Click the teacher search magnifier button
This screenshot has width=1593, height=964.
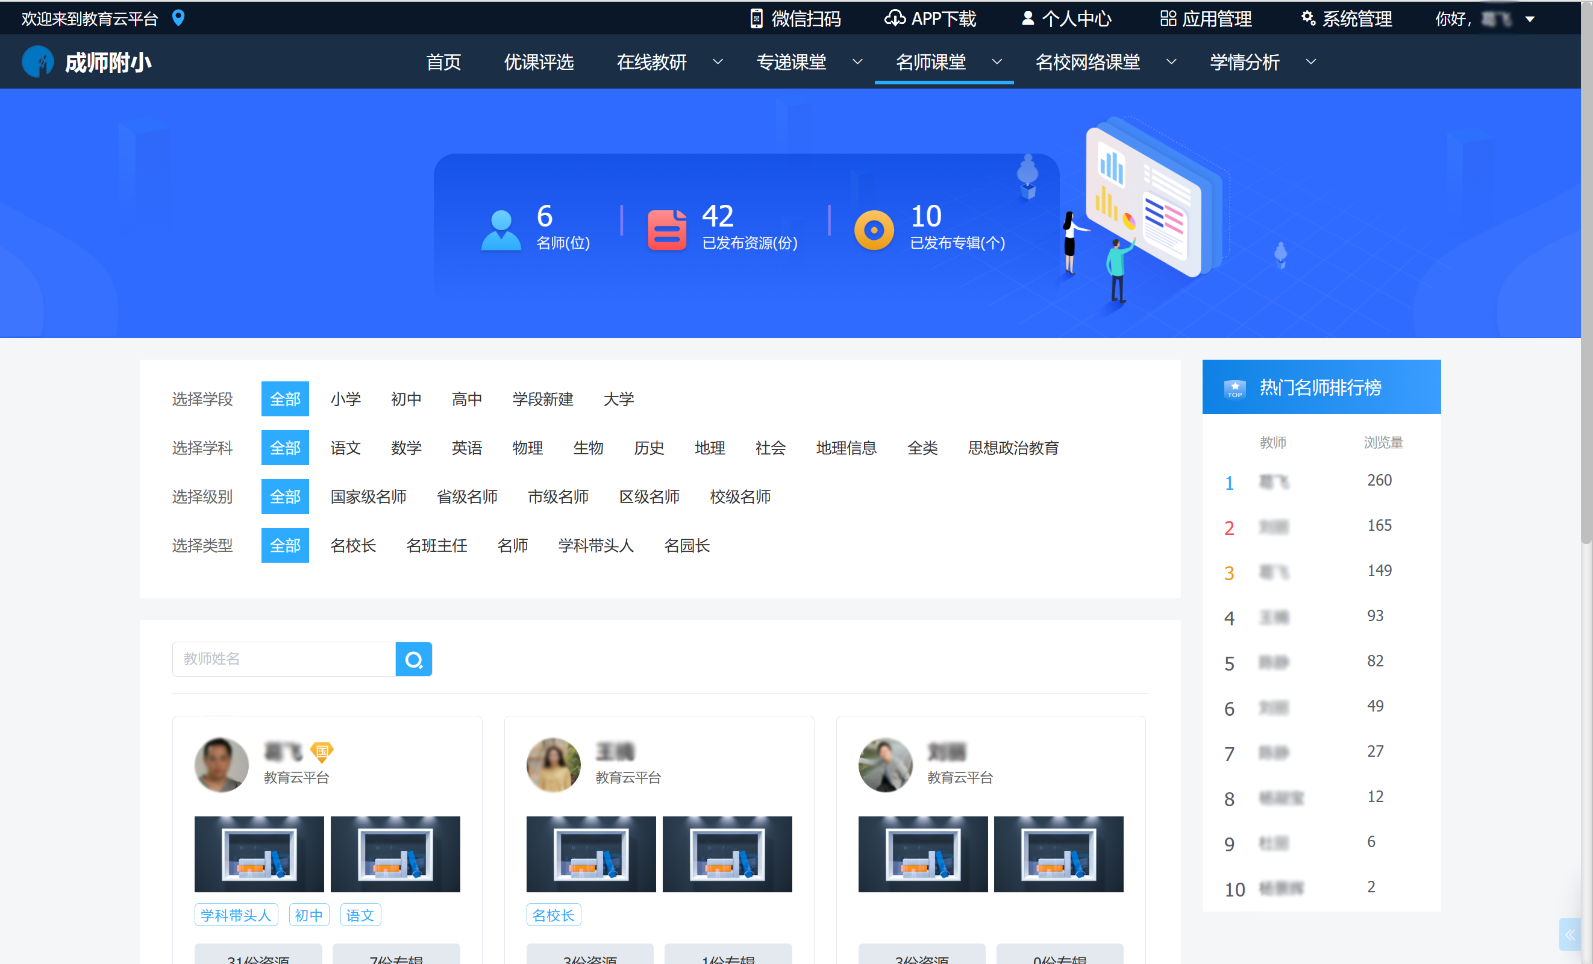tap(413, 660)
